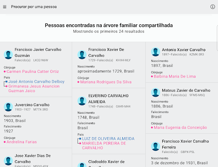
Task: Open spouse Carmen Paulina Catter Ortiz
Action: tap(33, 72)
